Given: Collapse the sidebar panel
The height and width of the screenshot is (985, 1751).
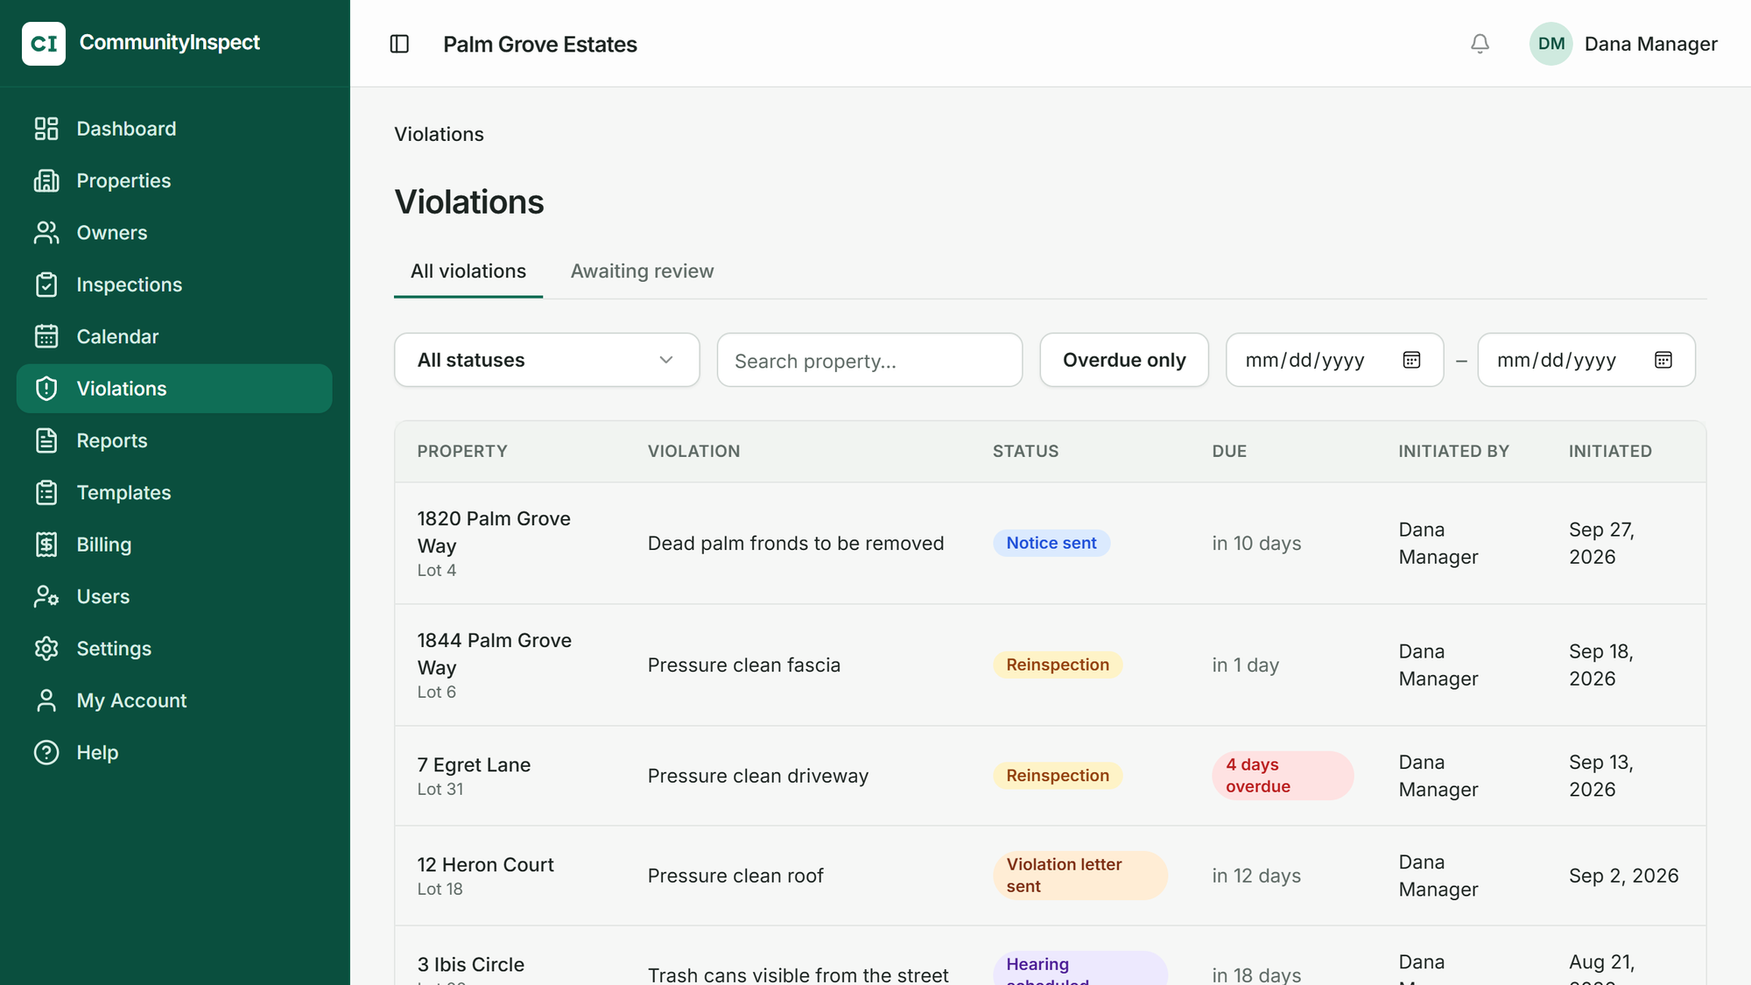Looking at the screenshot, I should [x=399, y=44].
